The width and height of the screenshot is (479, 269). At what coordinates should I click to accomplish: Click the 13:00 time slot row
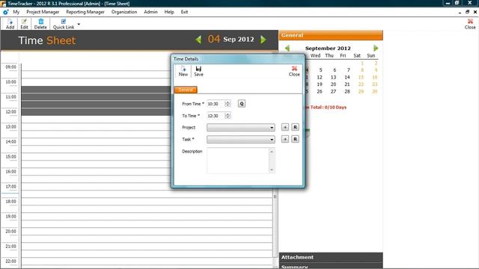pos(97,127)
